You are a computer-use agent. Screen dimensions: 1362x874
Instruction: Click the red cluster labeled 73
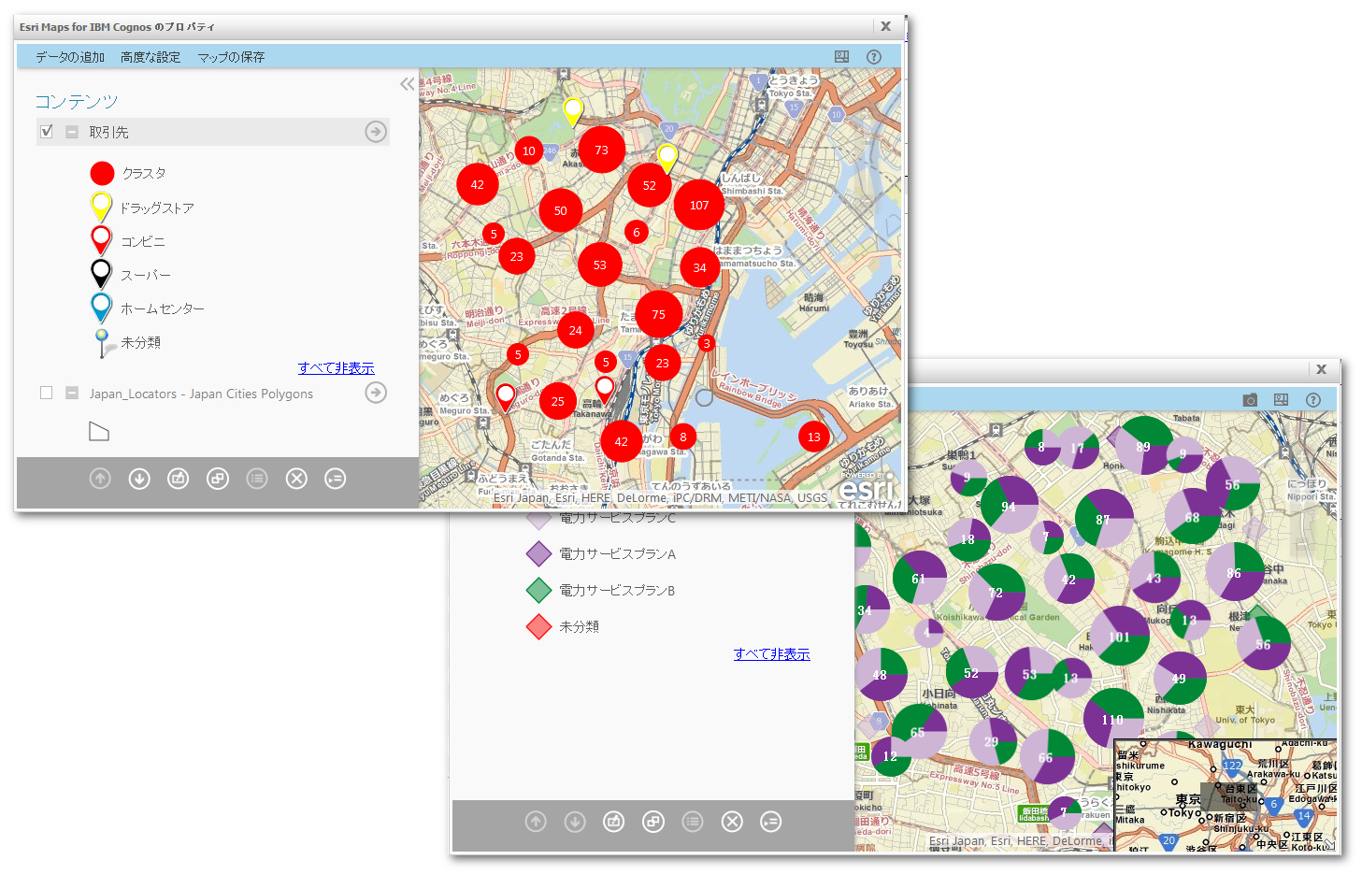602,150
